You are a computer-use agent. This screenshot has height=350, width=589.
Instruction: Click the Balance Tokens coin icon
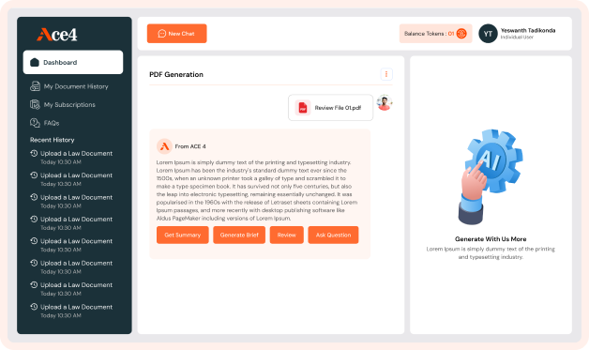(x=461, y=34)
